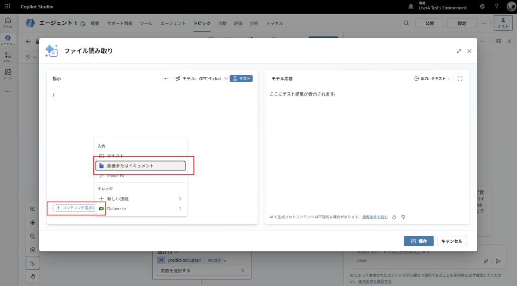Edit the agent name pencil icon
This screenshot has height=286, width=517.
pyautogui.click(x=83, y=23)
